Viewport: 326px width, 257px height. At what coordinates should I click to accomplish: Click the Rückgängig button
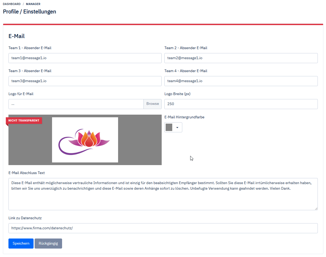[x=48, y=243]
